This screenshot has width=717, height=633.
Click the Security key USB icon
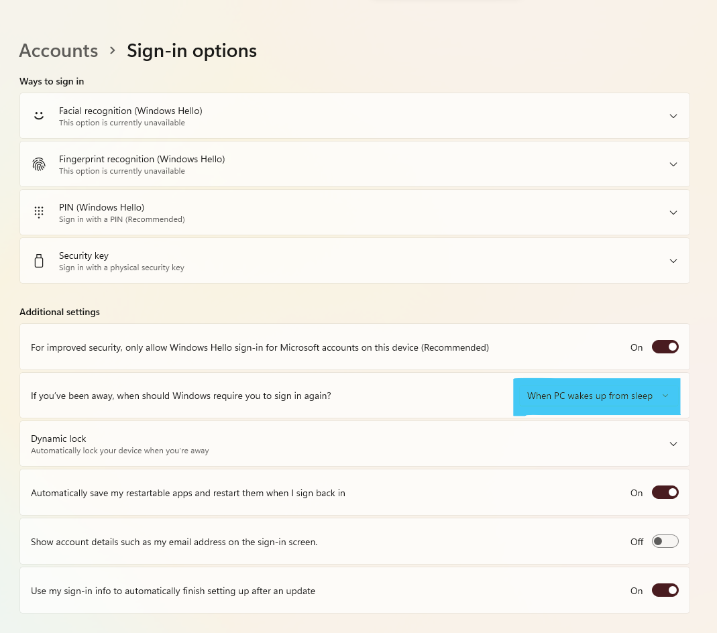(x=39, y=261)
